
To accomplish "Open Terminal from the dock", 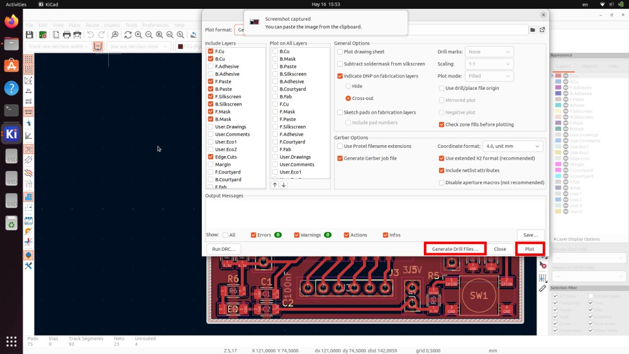I will point(11,110).
